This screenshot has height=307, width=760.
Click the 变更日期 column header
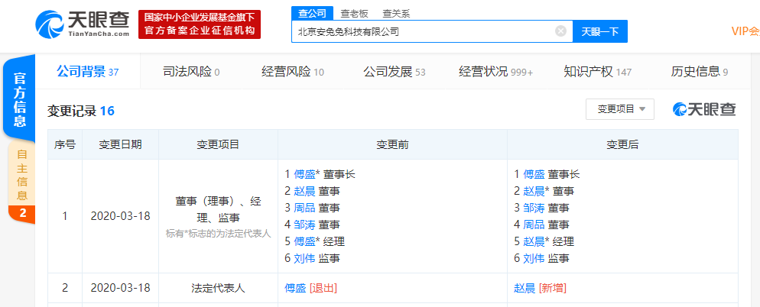[x=121, y=144]
